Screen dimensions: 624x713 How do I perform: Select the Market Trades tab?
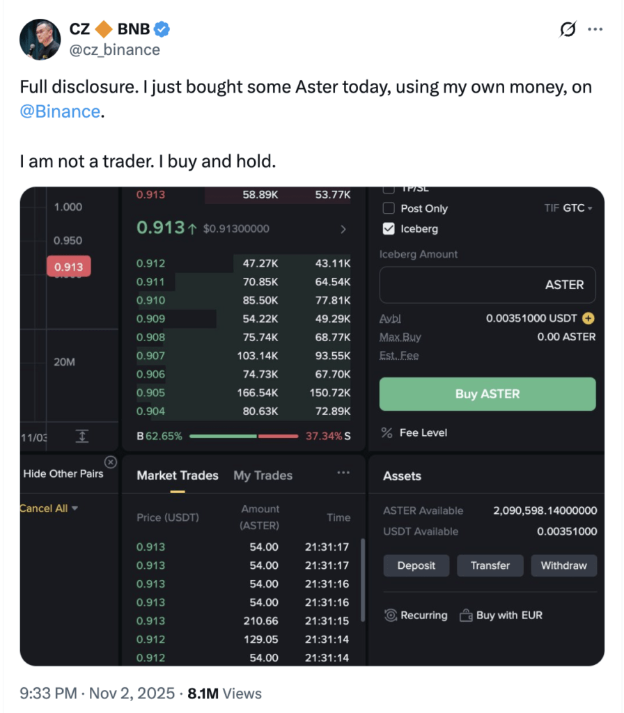[x=177, y=476]
